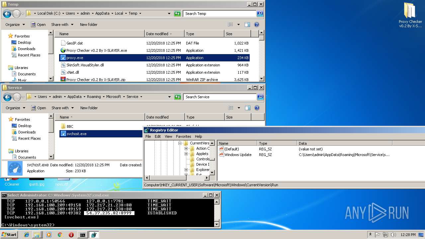This screenshot has height=239, width=425.
Task: Click cmd.exe taskbar button
Action: click(x=82, y=235)
